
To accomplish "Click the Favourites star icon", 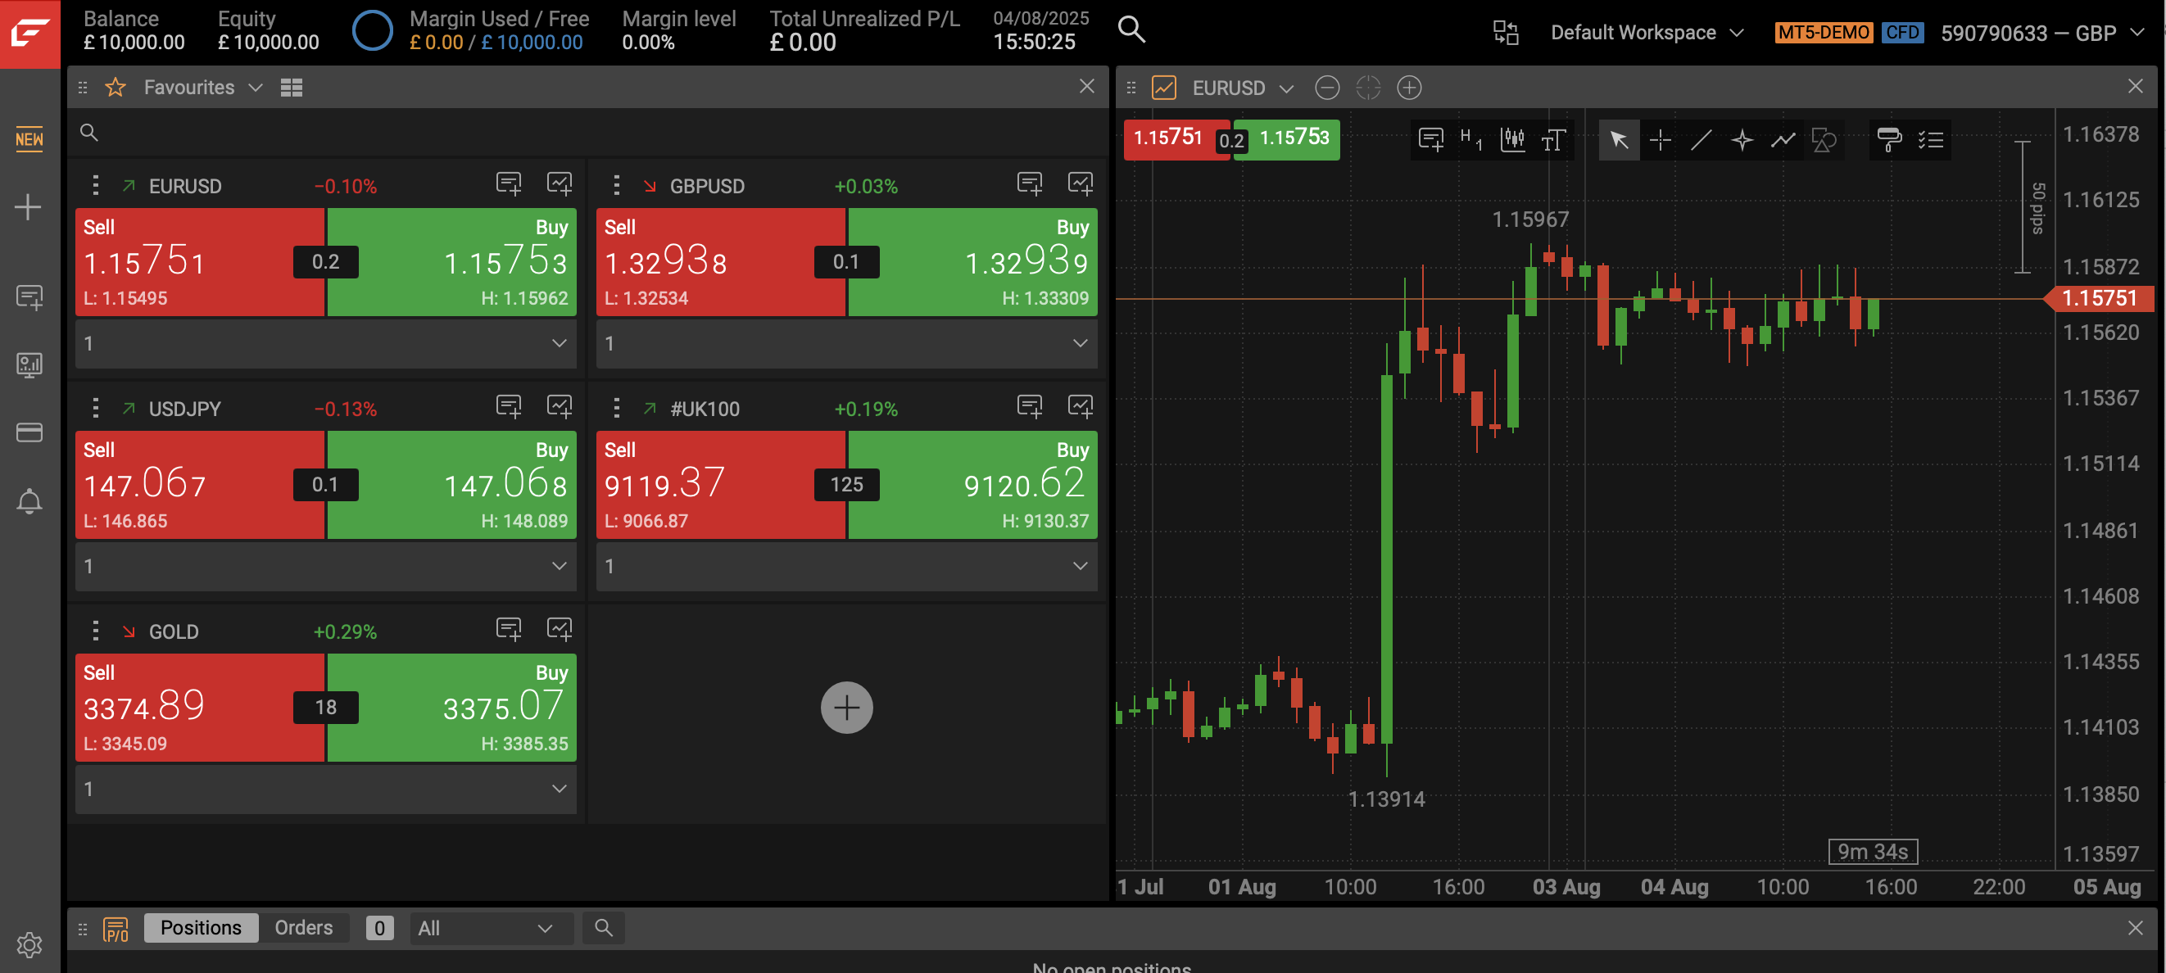I will (x=116, y=88).
